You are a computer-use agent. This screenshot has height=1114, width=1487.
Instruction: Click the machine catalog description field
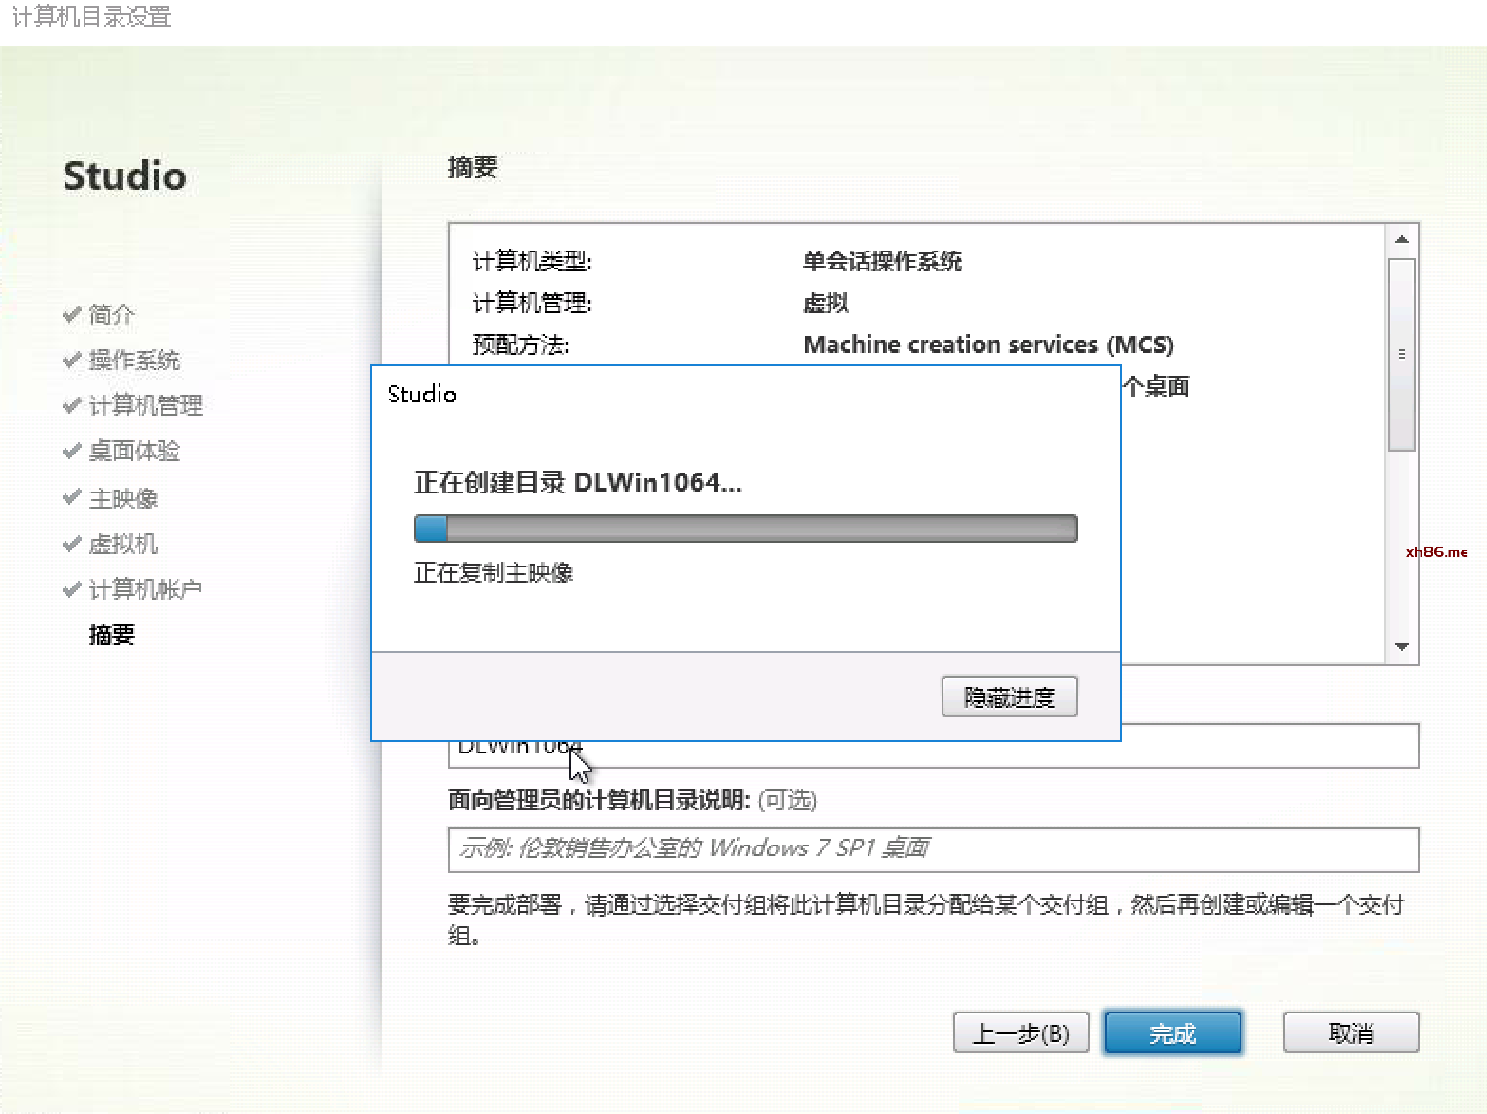[x=933, y=850]
